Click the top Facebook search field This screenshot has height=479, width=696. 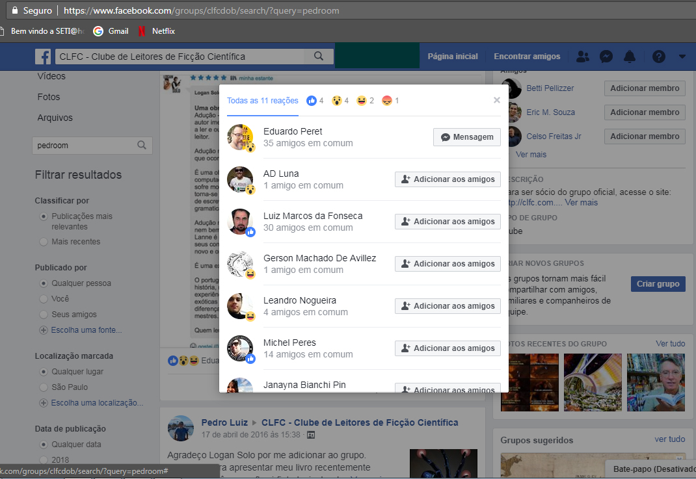point(180,57)
